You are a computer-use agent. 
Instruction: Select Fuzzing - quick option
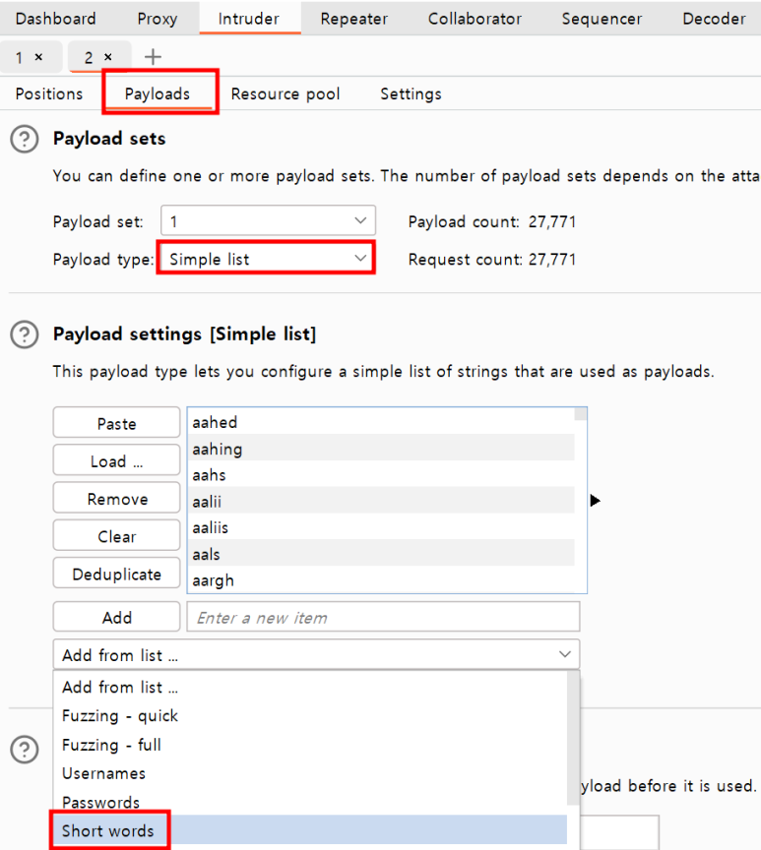pyautogui.click(x=120, y=716)
